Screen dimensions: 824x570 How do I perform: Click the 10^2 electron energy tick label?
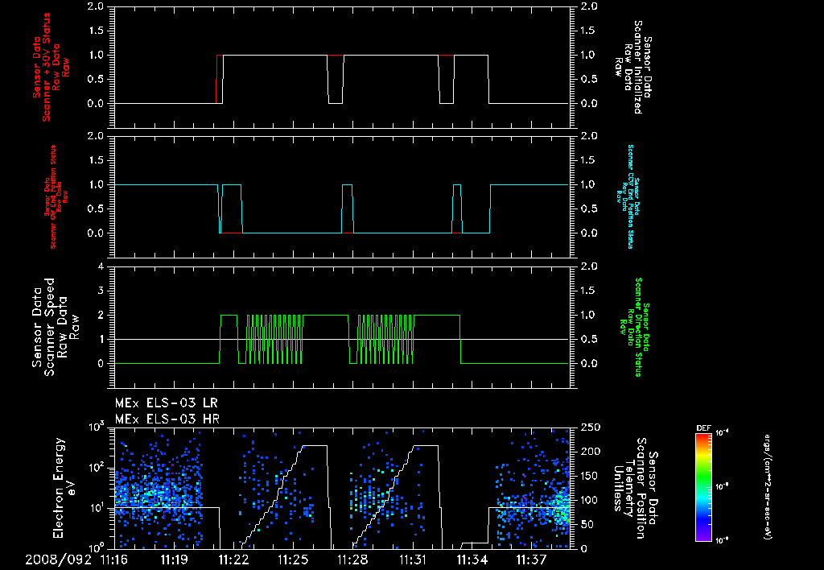tap(96, 467)
